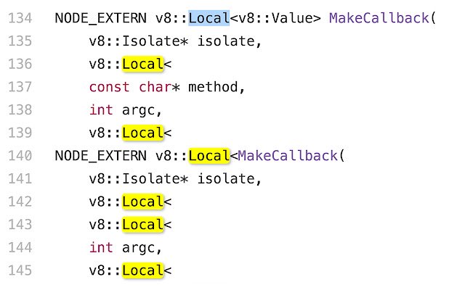Click v8::Value on line 134

tap(275, 18)
